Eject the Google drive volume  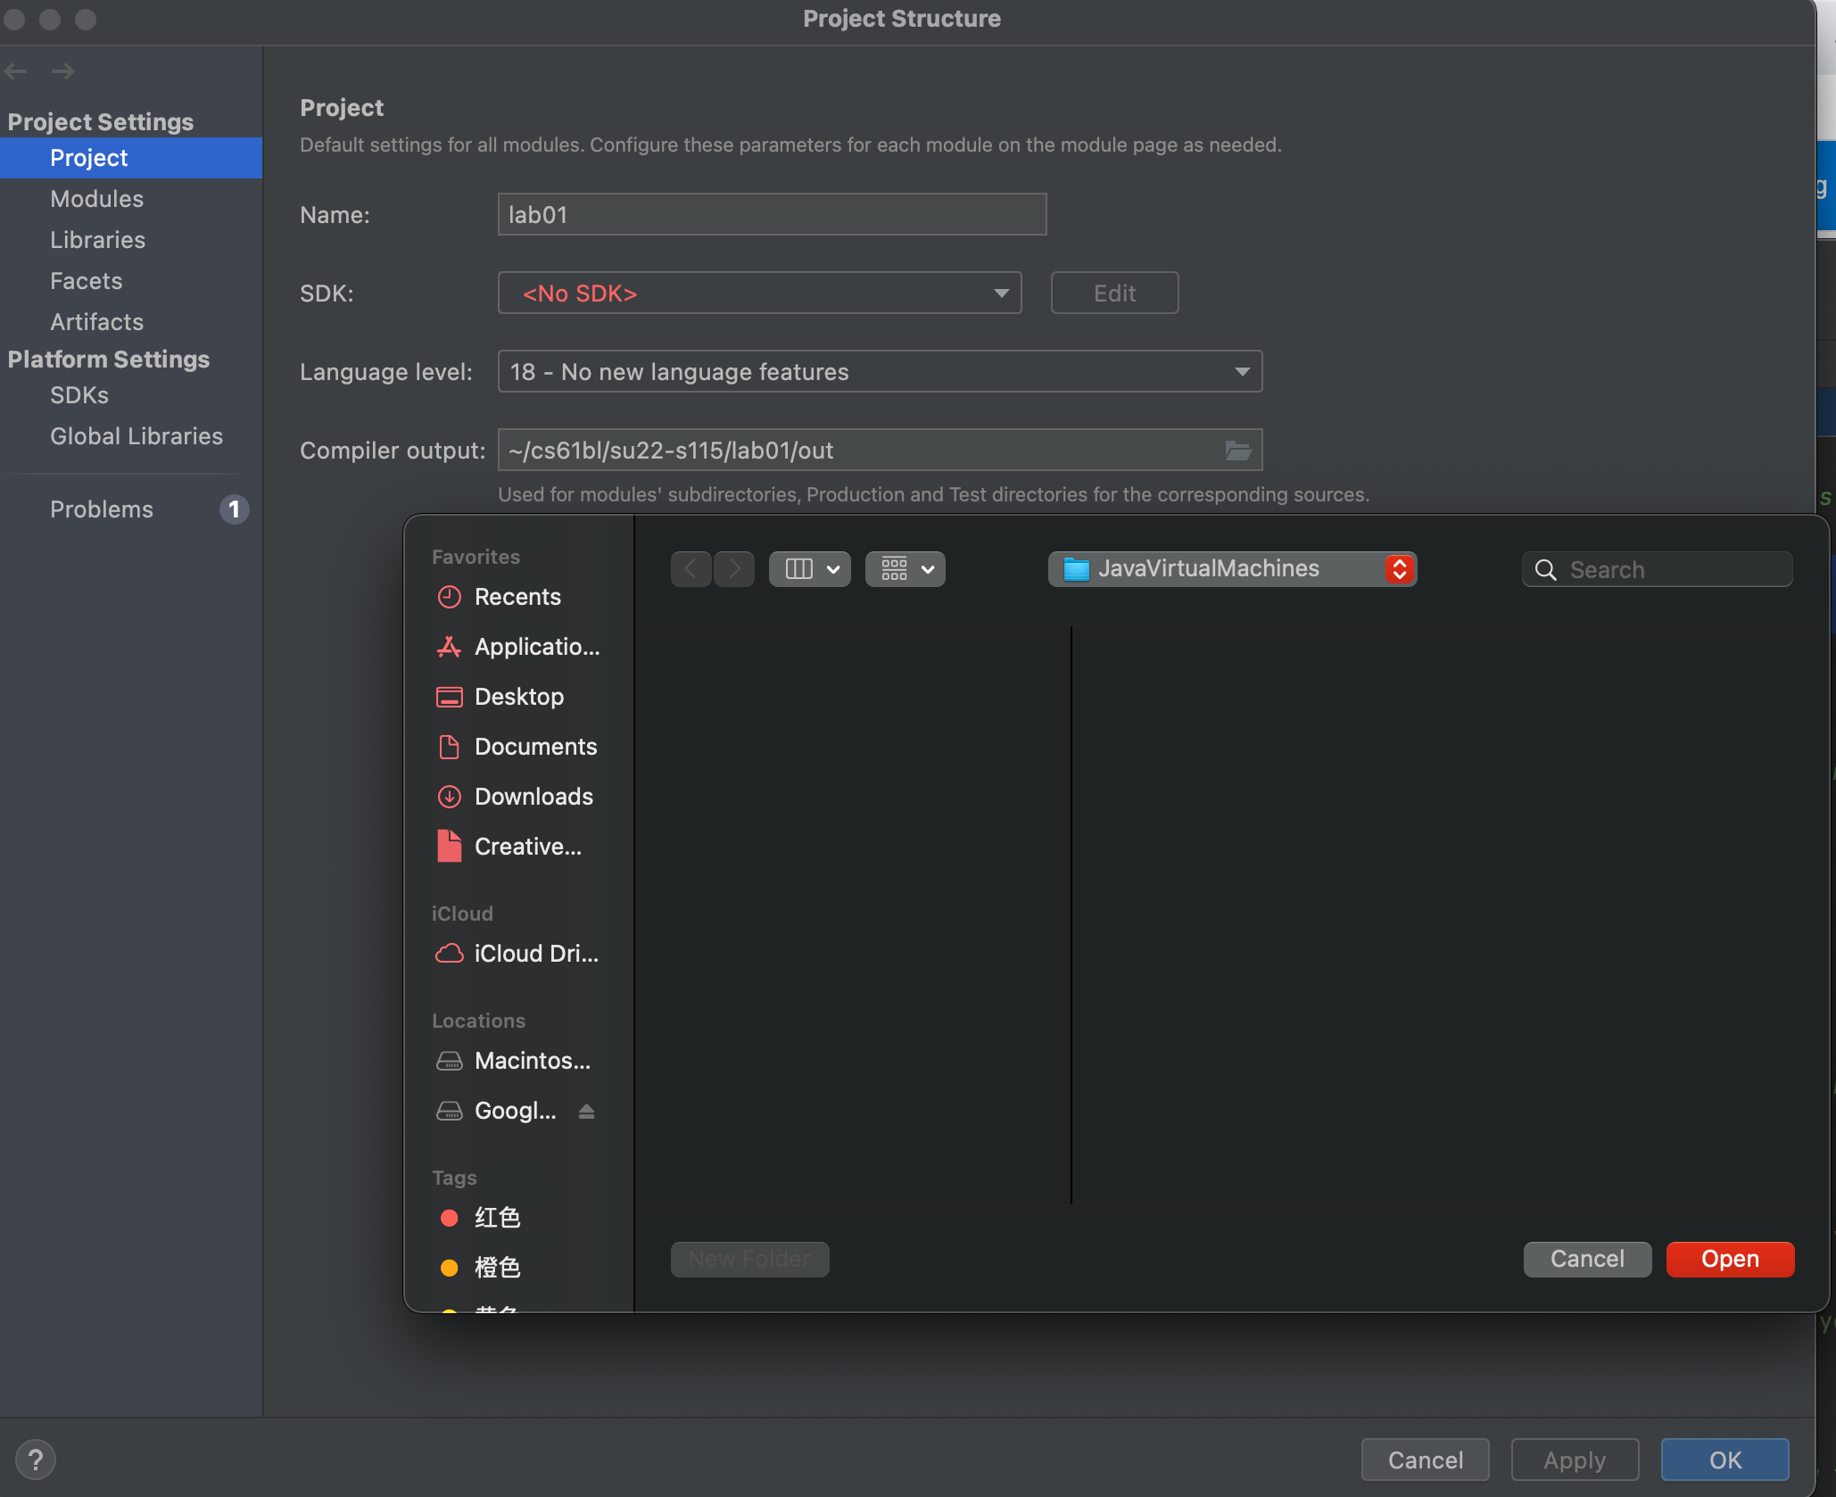(x=586, y=1111)
